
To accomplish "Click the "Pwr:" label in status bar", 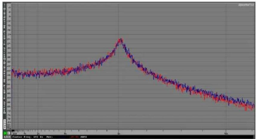I will click(49, 137).
